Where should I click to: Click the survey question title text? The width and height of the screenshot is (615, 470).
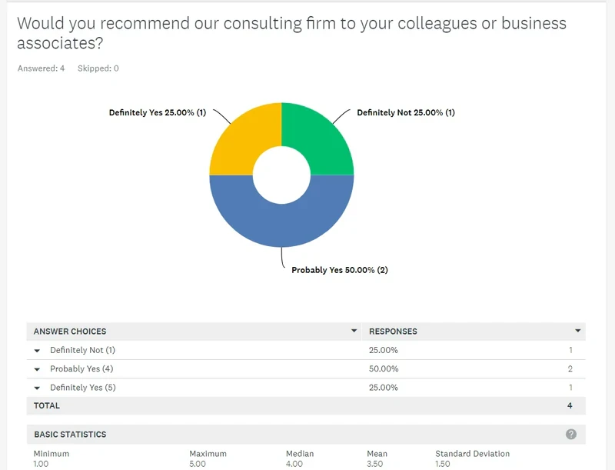291,33
